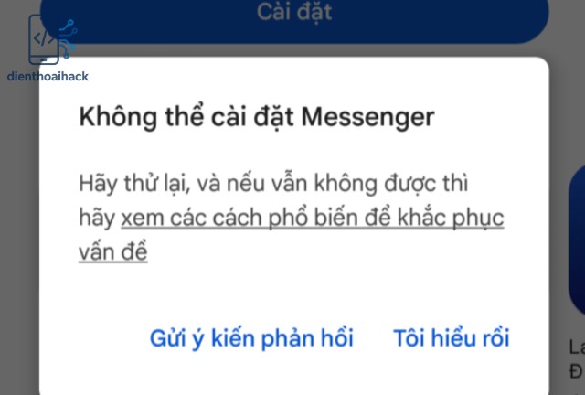The image size is (585, 395).
Task: Tap the blue app thumbnail at right edge
Action: point(577,239)
